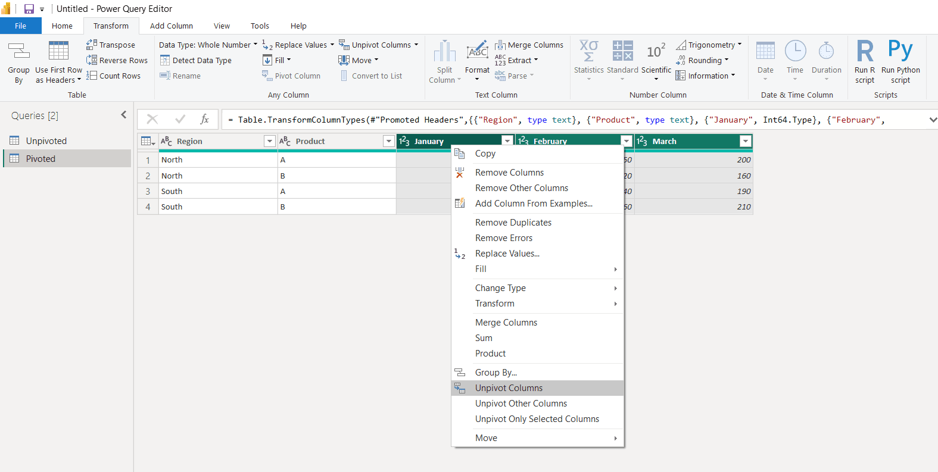Cancel the formula with X icon
The image size is (938, 472).
[x=152, y=119]
